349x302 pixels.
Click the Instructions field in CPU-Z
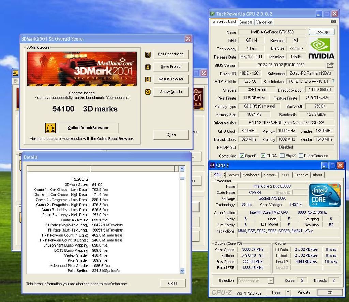(x=289, y=233)
